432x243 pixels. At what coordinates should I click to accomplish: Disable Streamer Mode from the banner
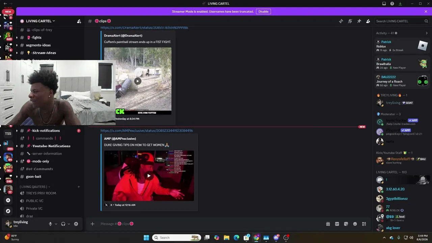click(x=263, y=11)
